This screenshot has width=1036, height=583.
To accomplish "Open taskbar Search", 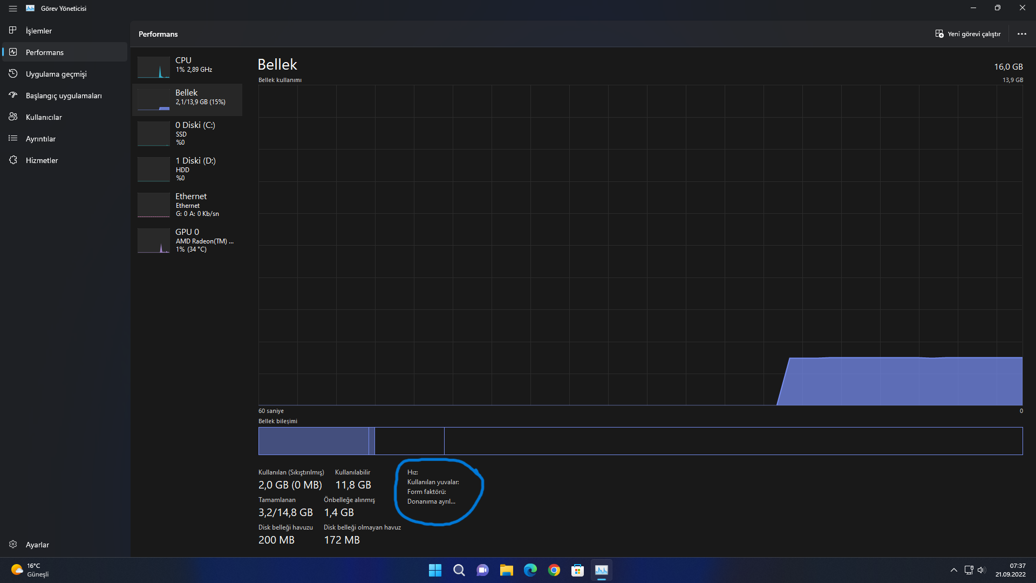I will (x=459, y=570).
